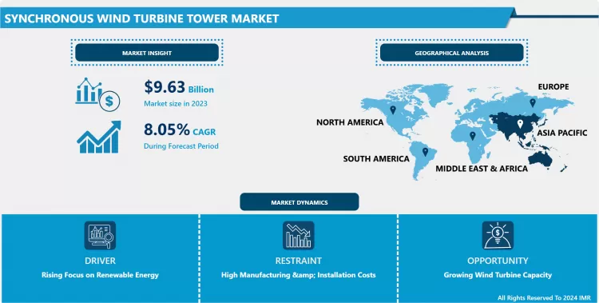Click the NORTH AMERICA region label

tap(350, 122)
